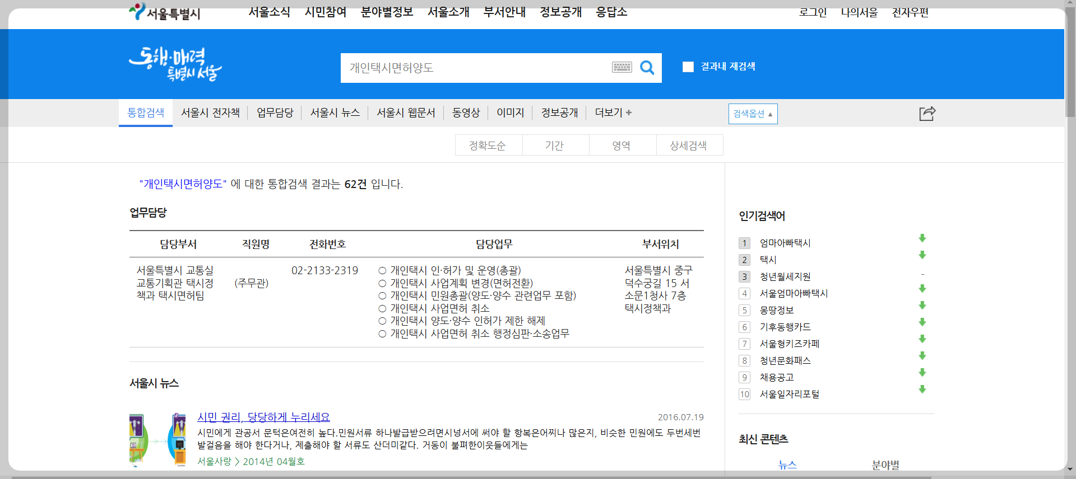Open the 영역 filter option
This screenshot has width=1076, height=479.
coord(622,145)
